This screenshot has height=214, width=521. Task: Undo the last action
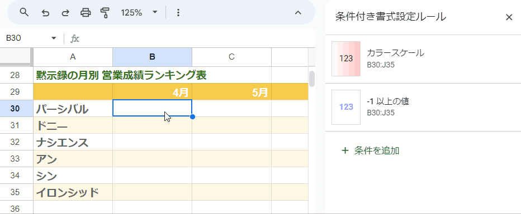[x=45, y=13]
